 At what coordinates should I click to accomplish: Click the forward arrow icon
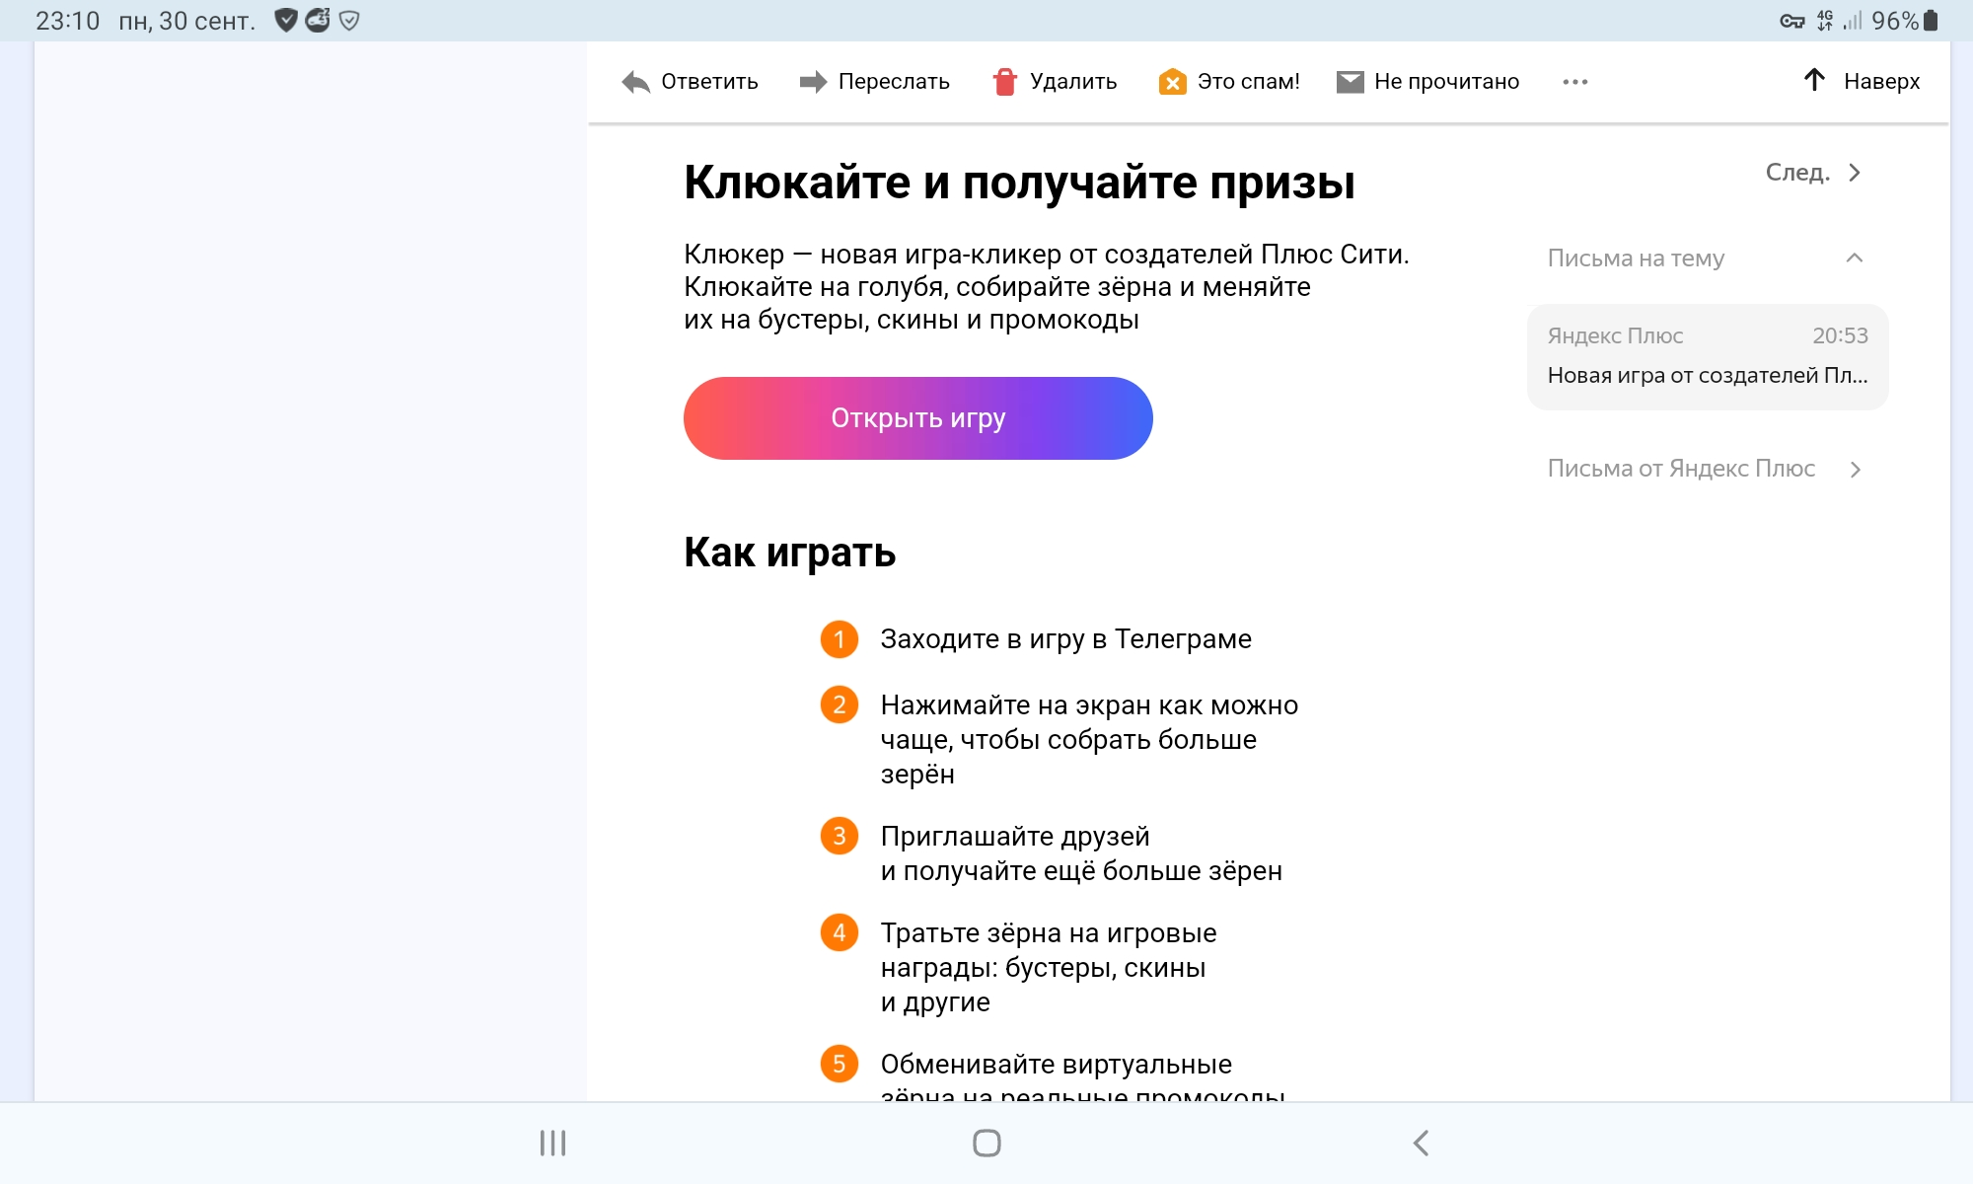pos(814,82)
